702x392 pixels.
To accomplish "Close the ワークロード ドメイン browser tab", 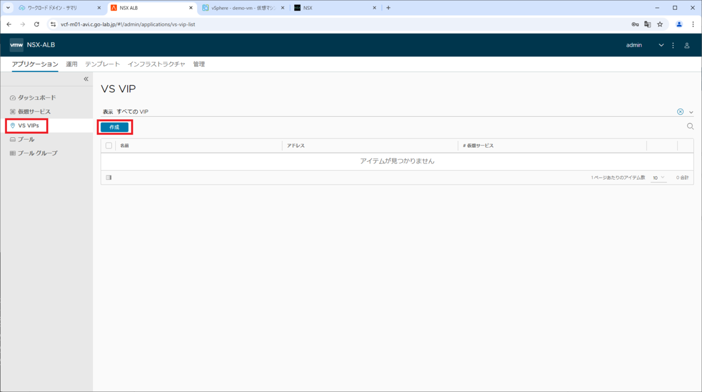I will [x=99, y=8].
